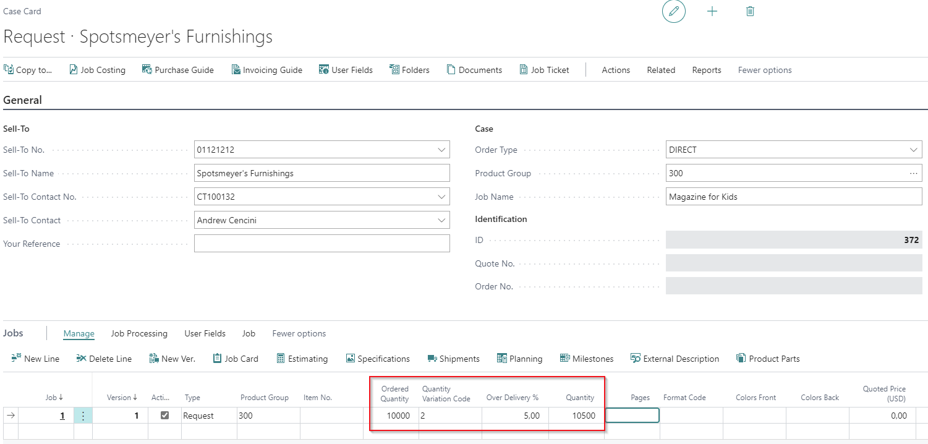Viewport: 928px width, 444px height.
Task: Open User Fields from the toolbar
Action: [x=346, y=69]
